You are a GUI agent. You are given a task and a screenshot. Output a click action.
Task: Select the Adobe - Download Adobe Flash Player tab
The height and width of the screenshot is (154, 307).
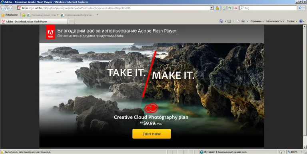click(34, 22)
